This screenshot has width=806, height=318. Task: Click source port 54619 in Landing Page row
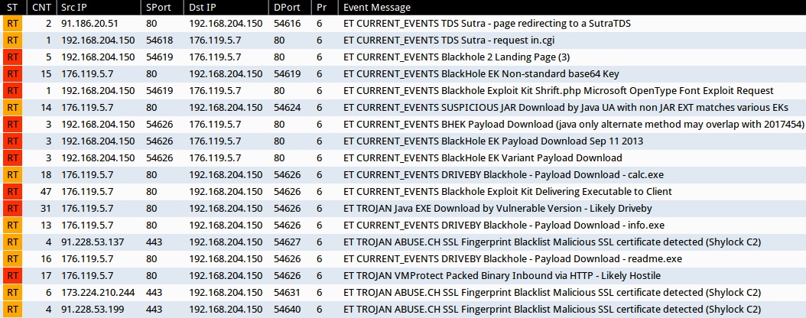160,57
